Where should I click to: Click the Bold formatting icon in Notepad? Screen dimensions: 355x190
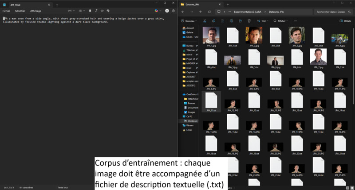coord(90,11)
